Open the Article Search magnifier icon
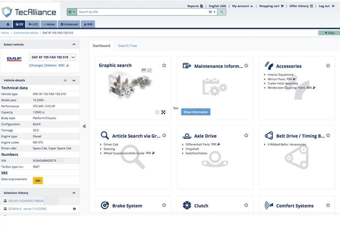340x227 pixels. [x=105, y=135]
